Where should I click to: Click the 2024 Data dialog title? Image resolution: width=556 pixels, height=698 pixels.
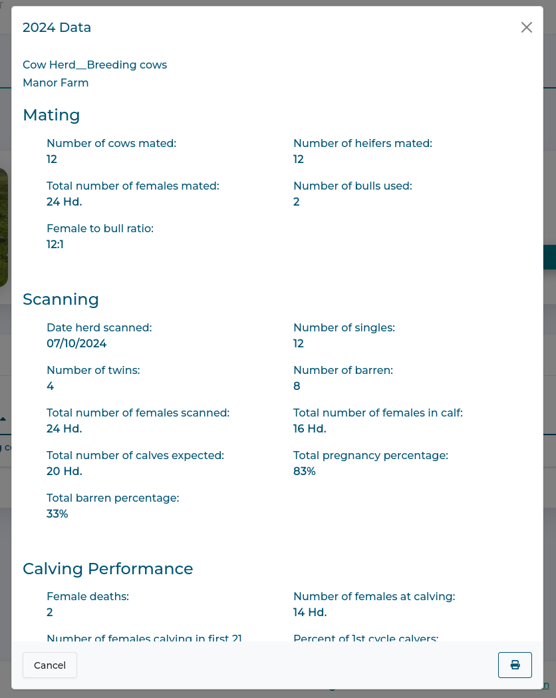point(57,27)
